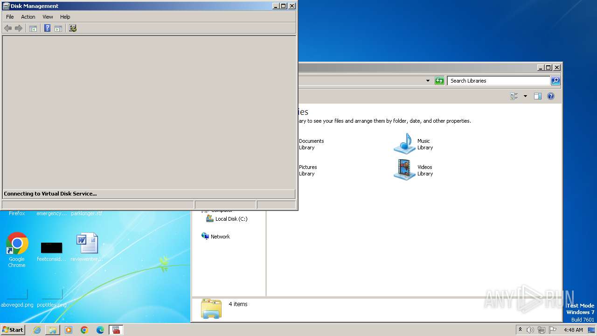Click the magnifier search button in Explorer
This screenshot has height=336, width=597.
555,81
